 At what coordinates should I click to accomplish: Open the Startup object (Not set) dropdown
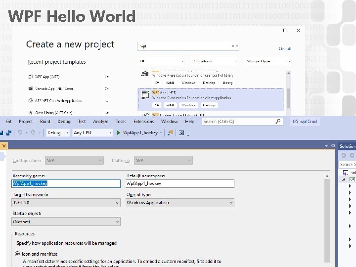tap(66, 222)
